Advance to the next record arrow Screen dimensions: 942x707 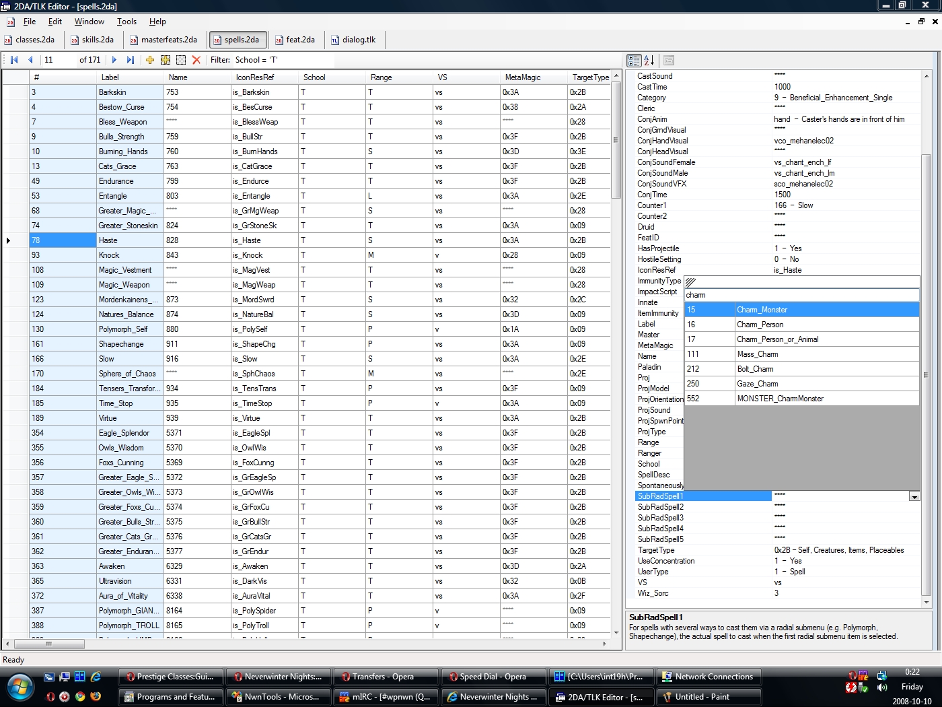pyautogui.click(x=114, y=60)
